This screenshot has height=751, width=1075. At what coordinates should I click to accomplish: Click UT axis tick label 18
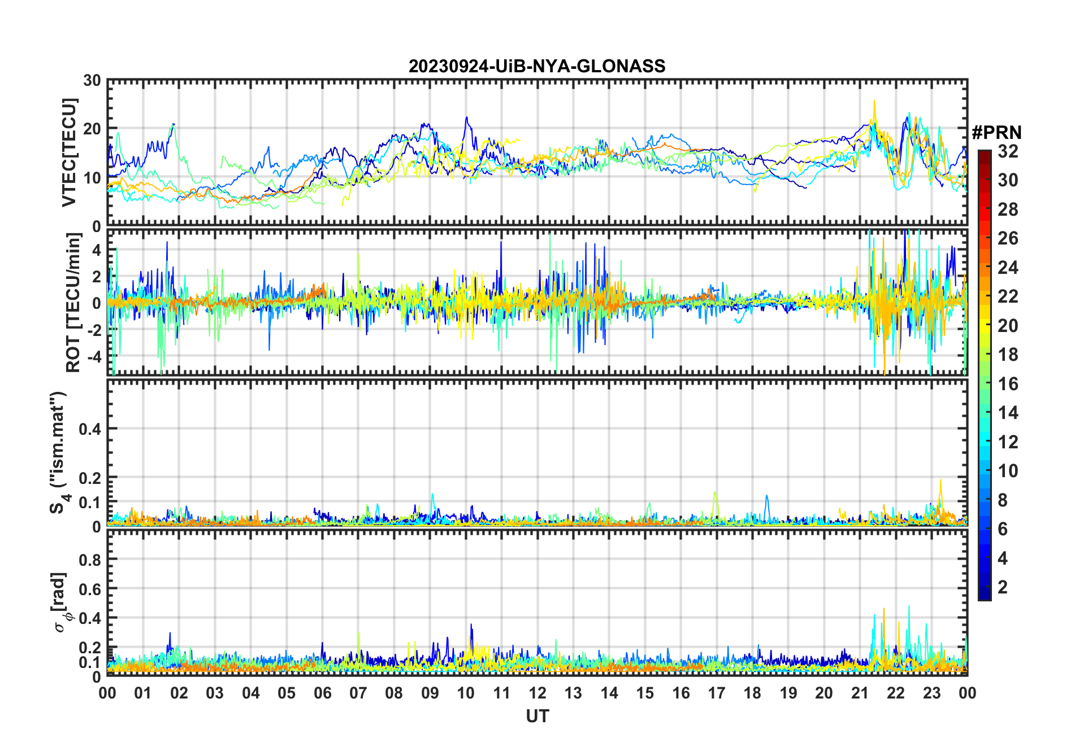(753, 693)
